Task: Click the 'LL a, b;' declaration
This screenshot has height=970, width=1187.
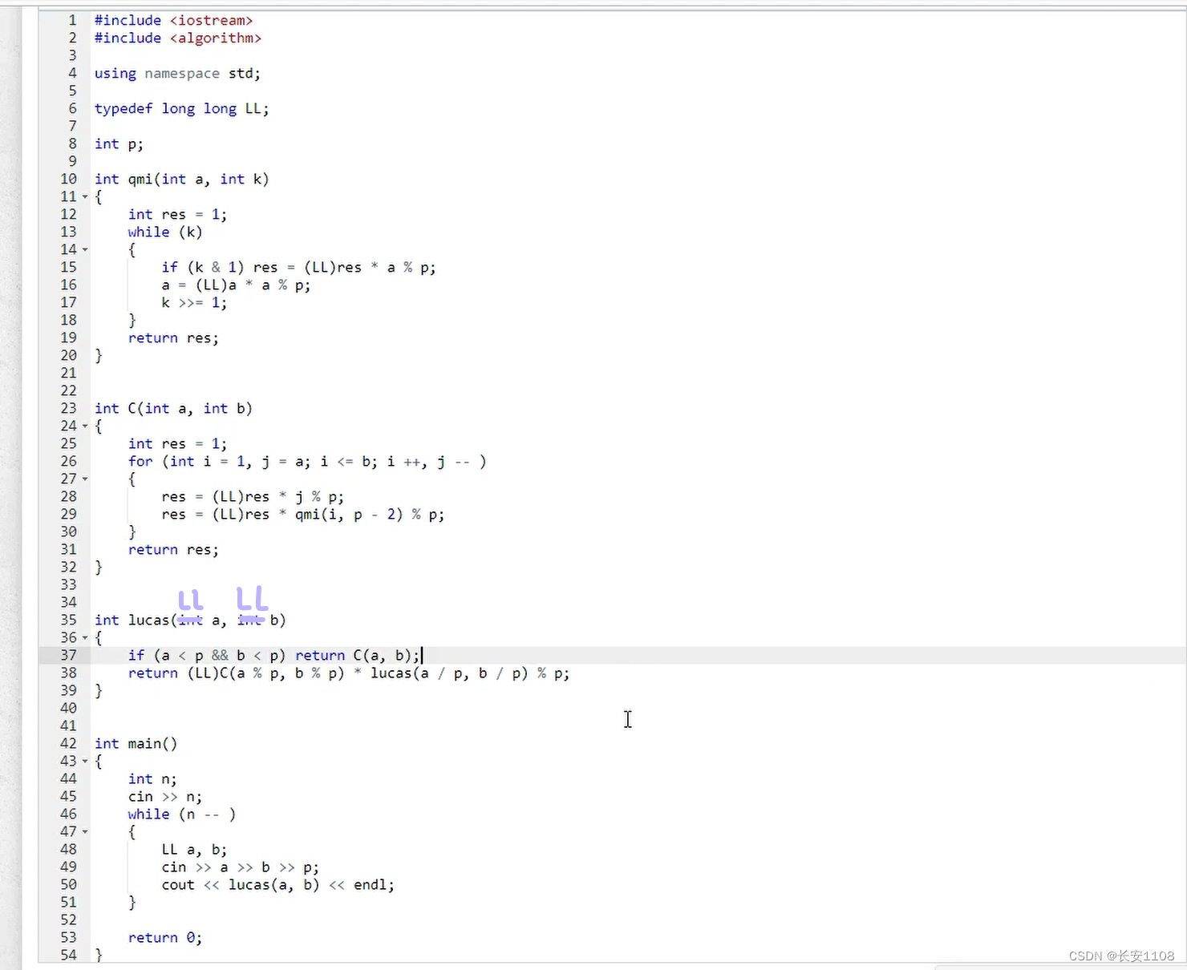Action: tap(194, 849)
